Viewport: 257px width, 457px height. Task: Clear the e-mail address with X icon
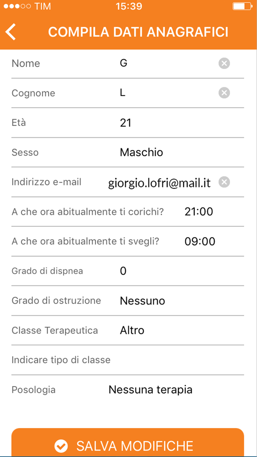click(x=224, y=182)
